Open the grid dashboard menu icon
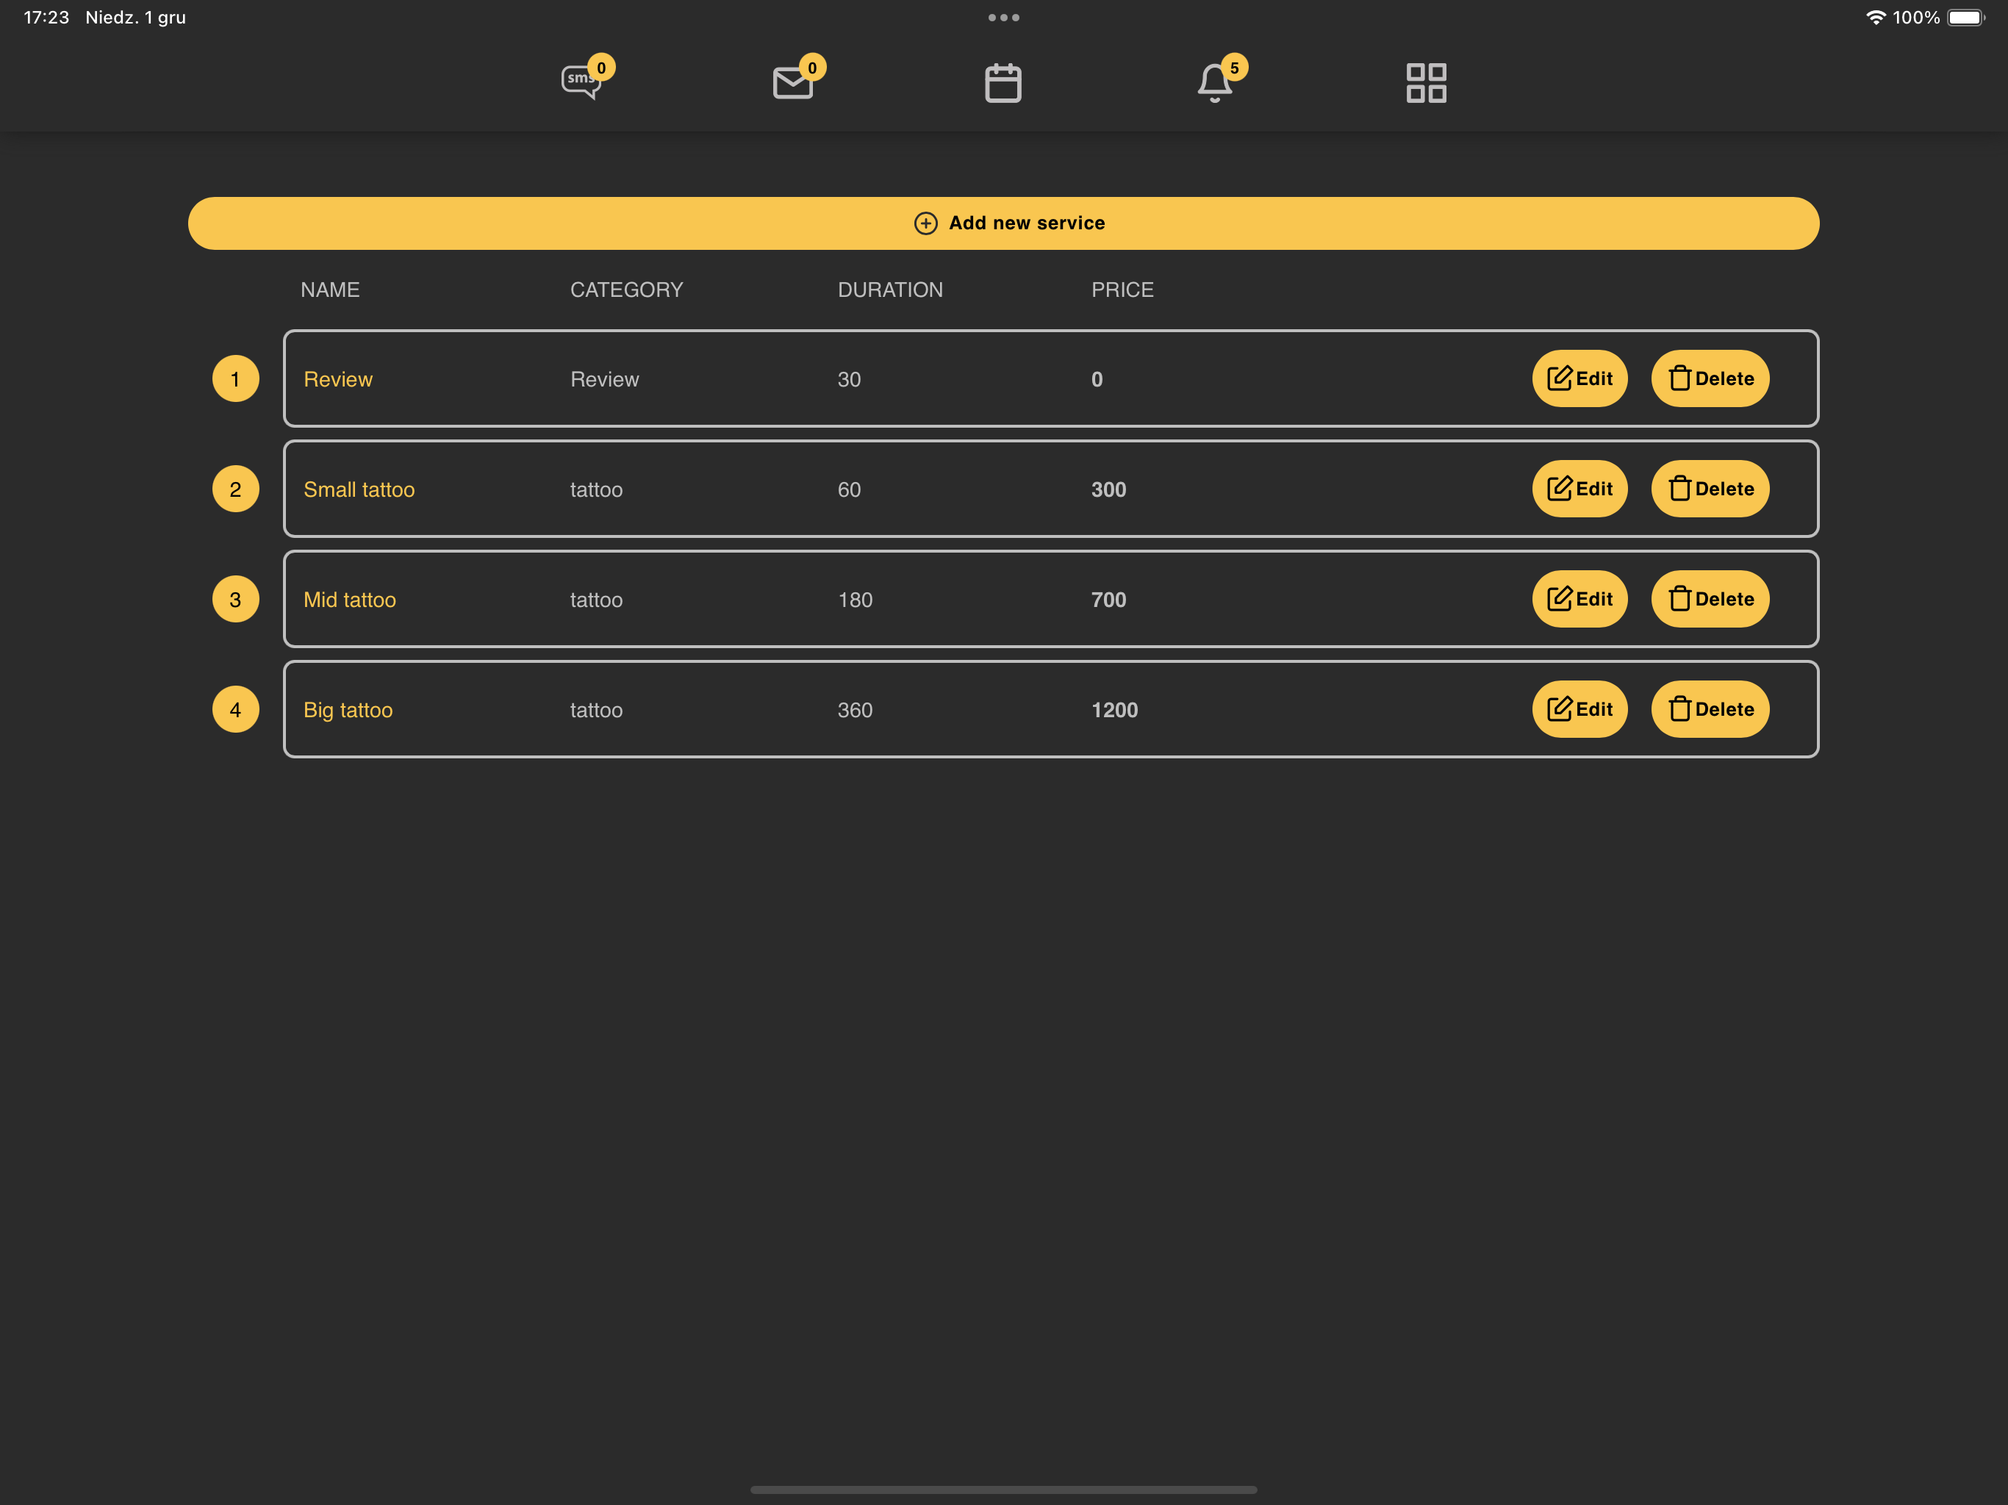 (1426, 82)
